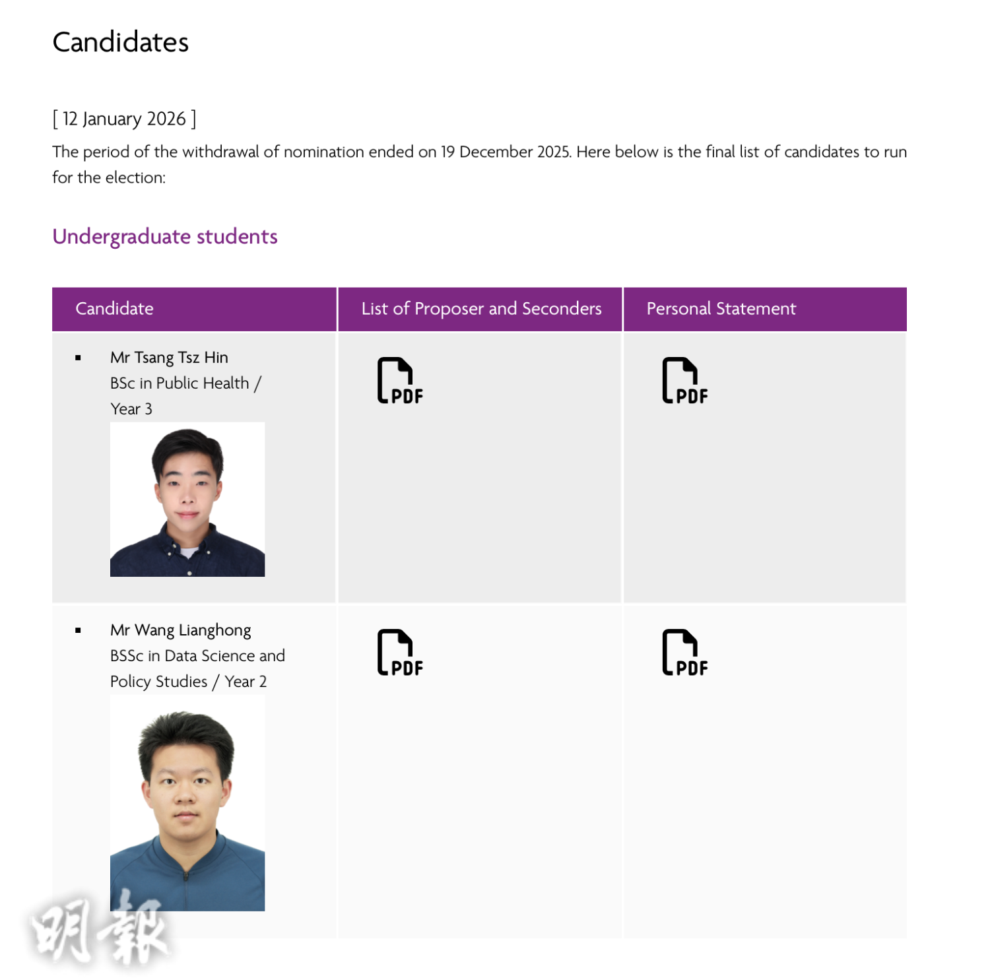Open Wang Lianghong's proposer and seconders PDF

[x=399, y=653]
